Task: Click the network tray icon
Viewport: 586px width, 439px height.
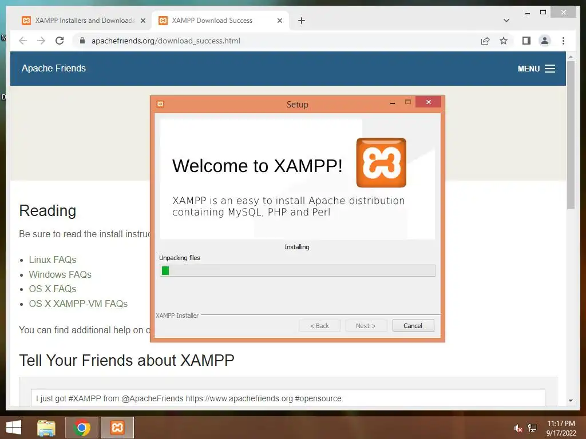Action: click(x=532, y=428)
